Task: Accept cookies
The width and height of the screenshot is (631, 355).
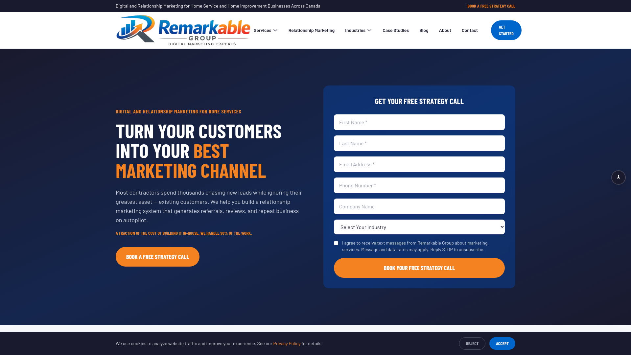Action: tap(502, 343)
